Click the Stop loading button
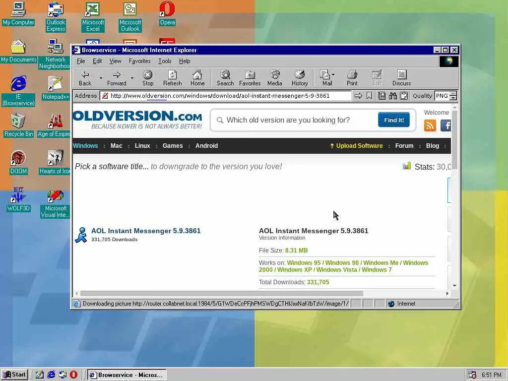 pos(148,78)
